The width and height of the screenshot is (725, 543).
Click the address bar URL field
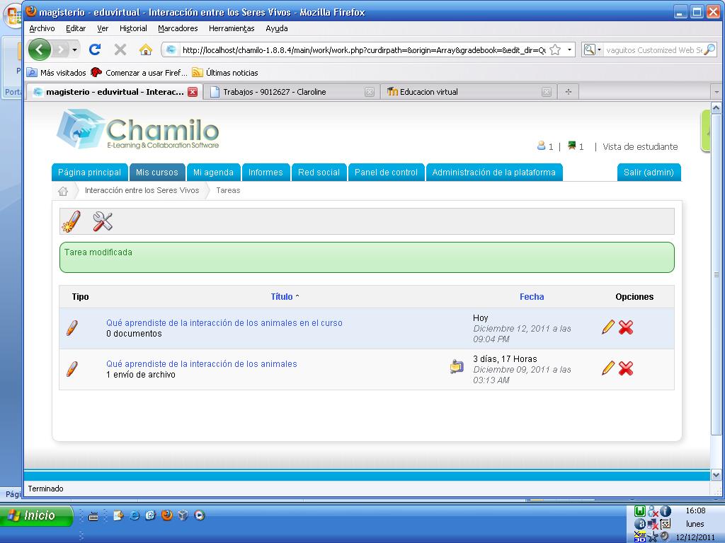click(x=363, y=50)
